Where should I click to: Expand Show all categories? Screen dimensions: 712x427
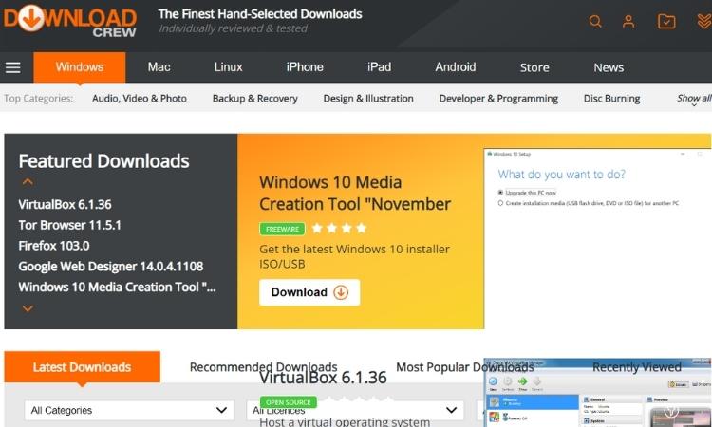click(694, 99)
